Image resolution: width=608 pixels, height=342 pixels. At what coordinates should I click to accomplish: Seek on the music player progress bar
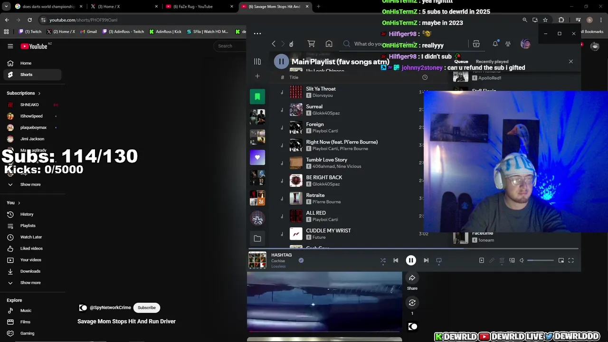413,248
